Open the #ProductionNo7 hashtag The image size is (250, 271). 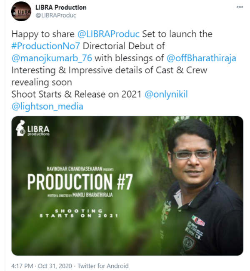coord(45,46)
